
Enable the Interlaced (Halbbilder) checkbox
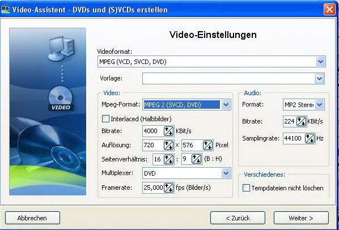tap(105, 119)
